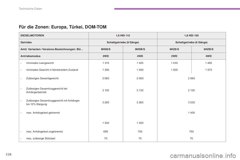240x160 pixels.
Task: Click '2 060' in the 2WD 1,6 HDi column
Action: [106, 78]
